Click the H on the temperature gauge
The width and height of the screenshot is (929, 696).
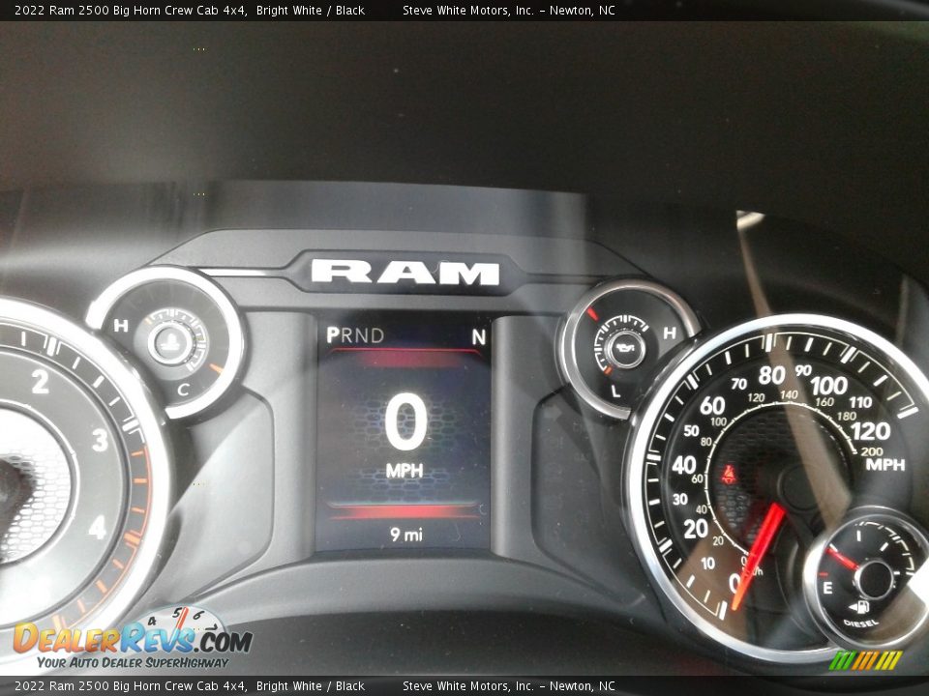(121, 326)
